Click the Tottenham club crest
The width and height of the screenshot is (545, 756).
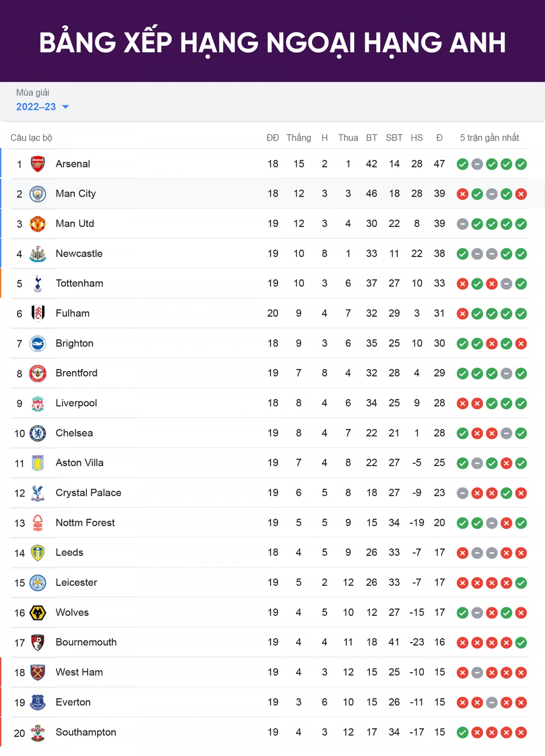38,284
